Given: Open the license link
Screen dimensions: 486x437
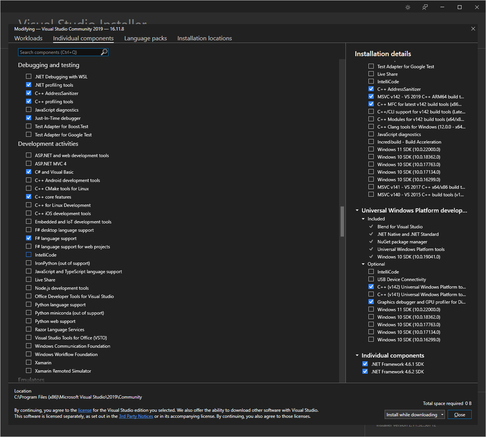Looking at the screenshot, I should (x=85, y=410).
